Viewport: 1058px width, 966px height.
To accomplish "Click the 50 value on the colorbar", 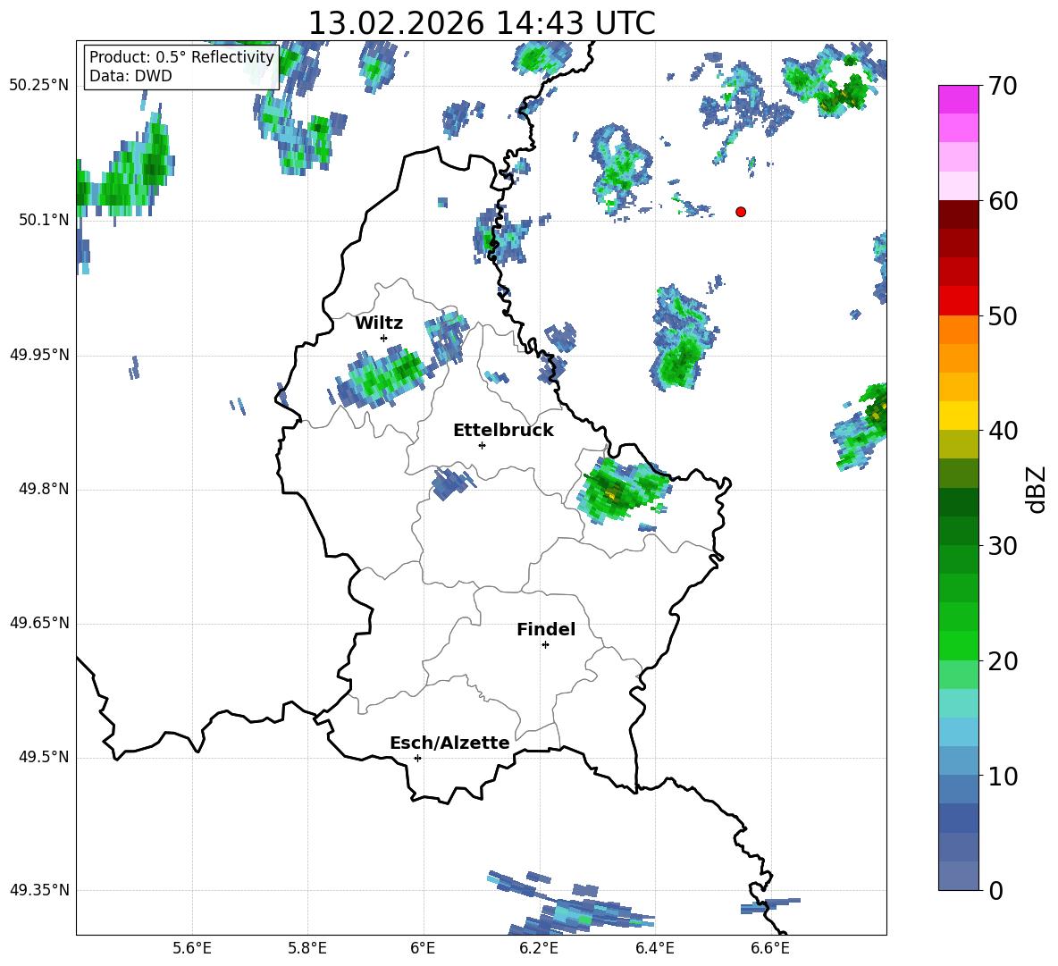I will (x=1002, y=315).
